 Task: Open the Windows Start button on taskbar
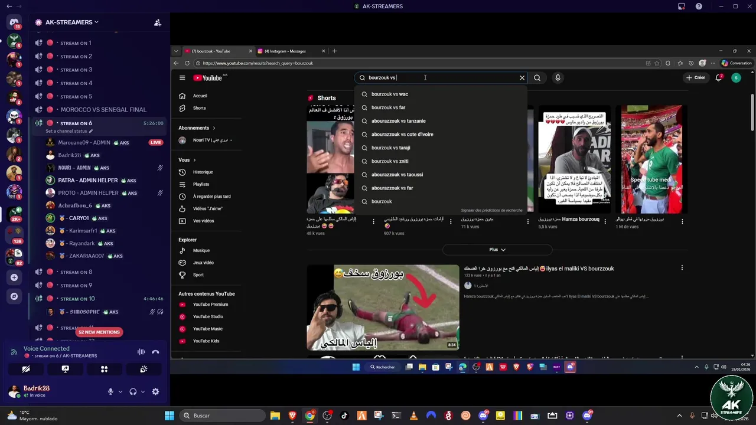point(170,416)
